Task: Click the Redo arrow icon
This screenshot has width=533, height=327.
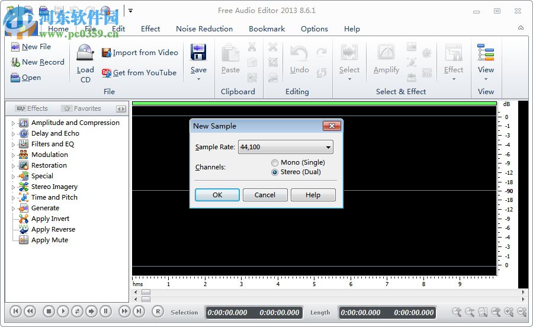Action: (321, 52)
